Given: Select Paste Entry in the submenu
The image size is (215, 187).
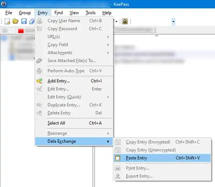Looking at the screenshot, I should [x=162, y=158].
